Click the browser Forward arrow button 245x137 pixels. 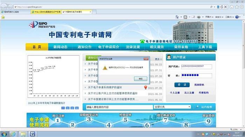(10, 7)
